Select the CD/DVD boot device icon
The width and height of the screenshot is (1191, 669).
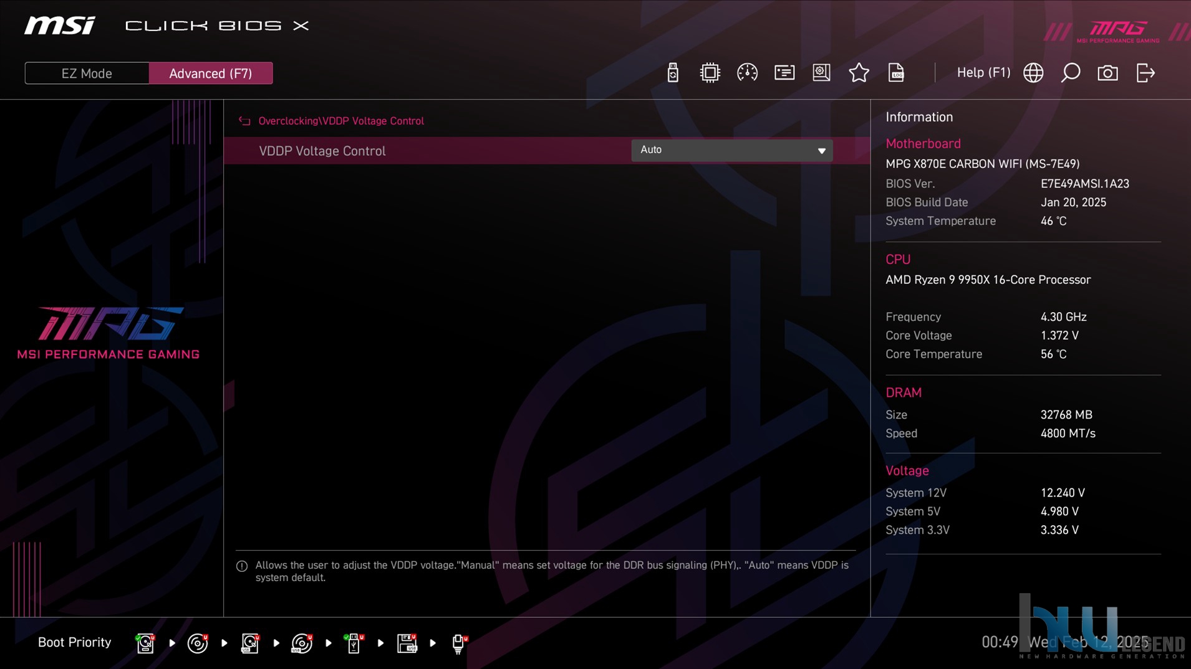198,643
